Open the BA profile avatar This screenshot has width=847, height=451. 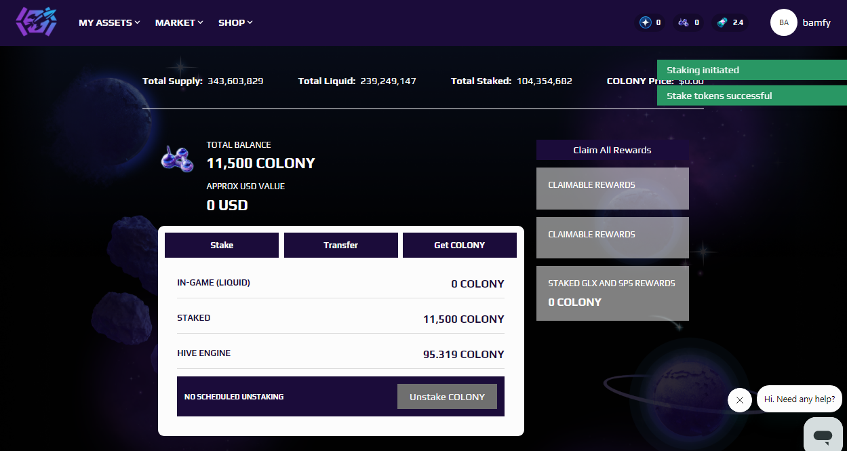coord(783,22)
